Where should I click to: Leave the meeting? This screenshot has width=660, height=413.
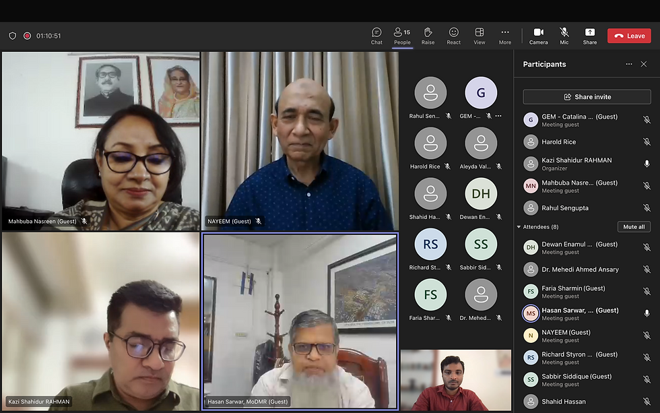pyautogui.click(x=629, y=36)
